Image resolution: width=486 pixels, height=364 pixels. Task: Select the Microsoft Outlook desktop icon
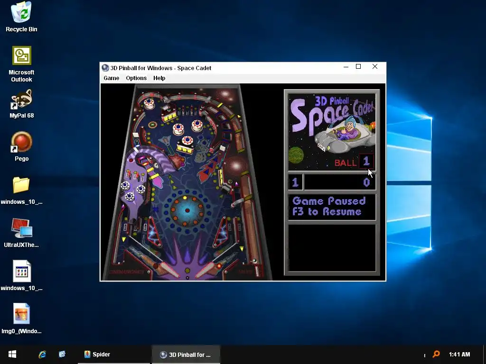point(21,64)
